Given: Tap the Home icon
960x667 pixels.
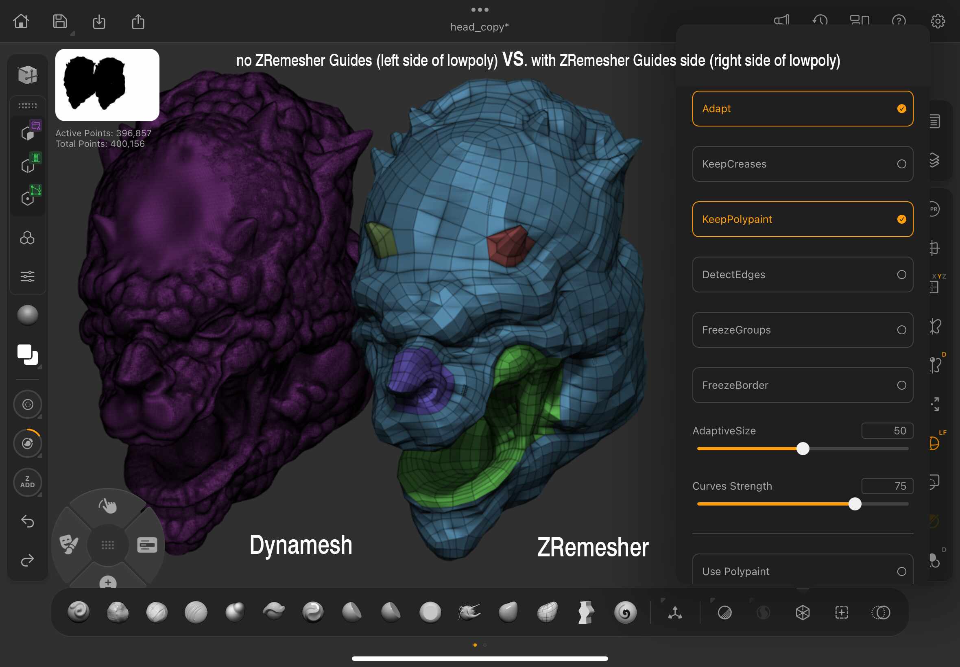Looking at the screenshot, I should point(21,21).
